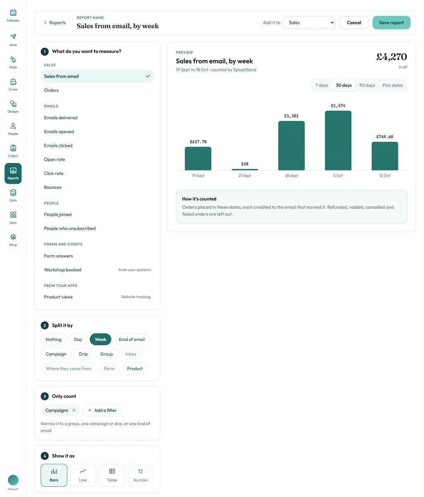Click the £28 bar label
This screenshot has height=497, width=424.
coord(245,164)
